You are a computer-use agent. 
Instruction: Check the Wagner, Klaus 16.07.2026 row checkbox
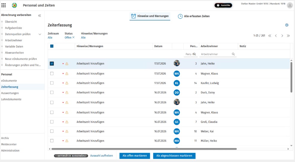click(x=52, y=112)
